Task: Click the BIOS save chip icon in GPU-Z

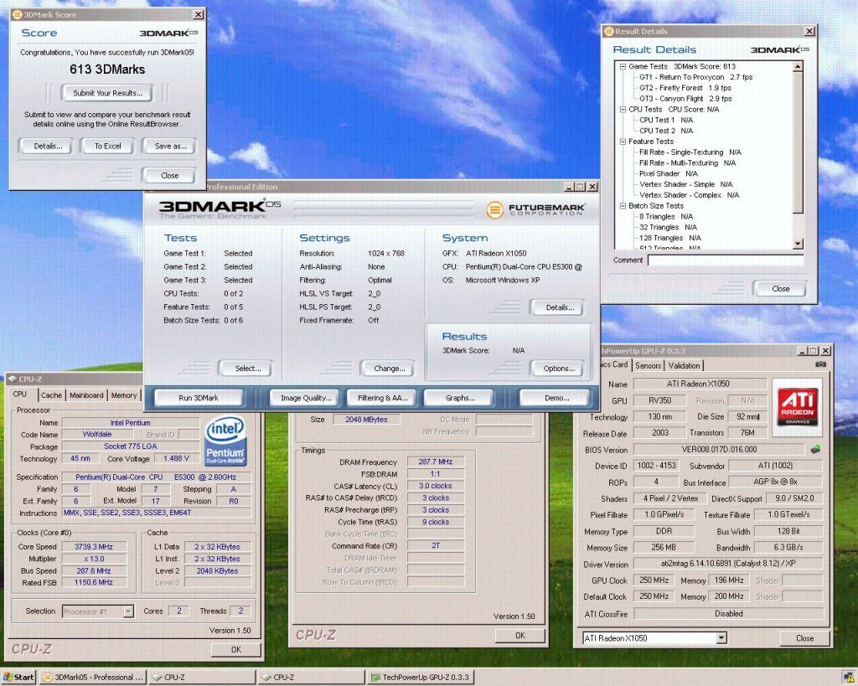Action: pyautogui.click(x=815, y=449)
